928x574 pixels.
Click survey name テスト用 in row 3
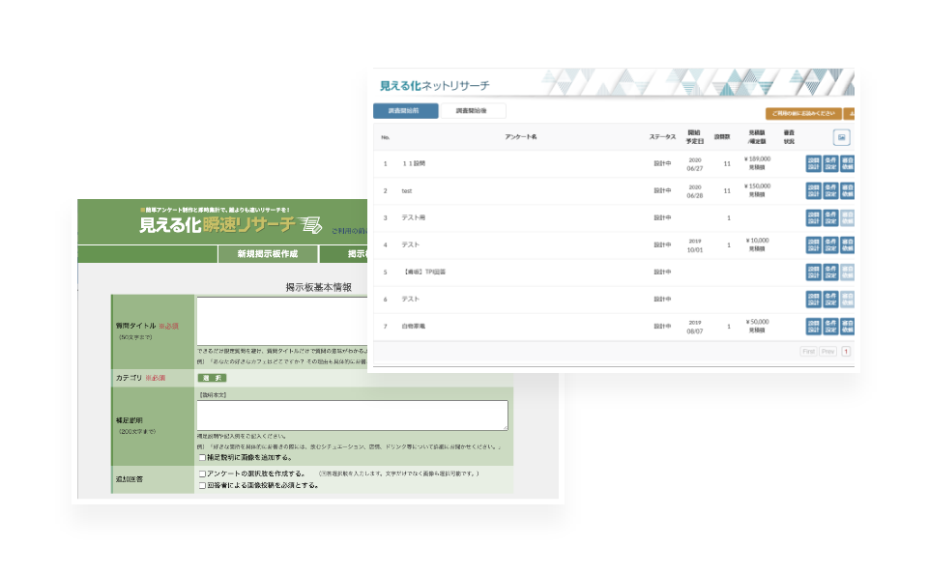(x=413, y=217)
